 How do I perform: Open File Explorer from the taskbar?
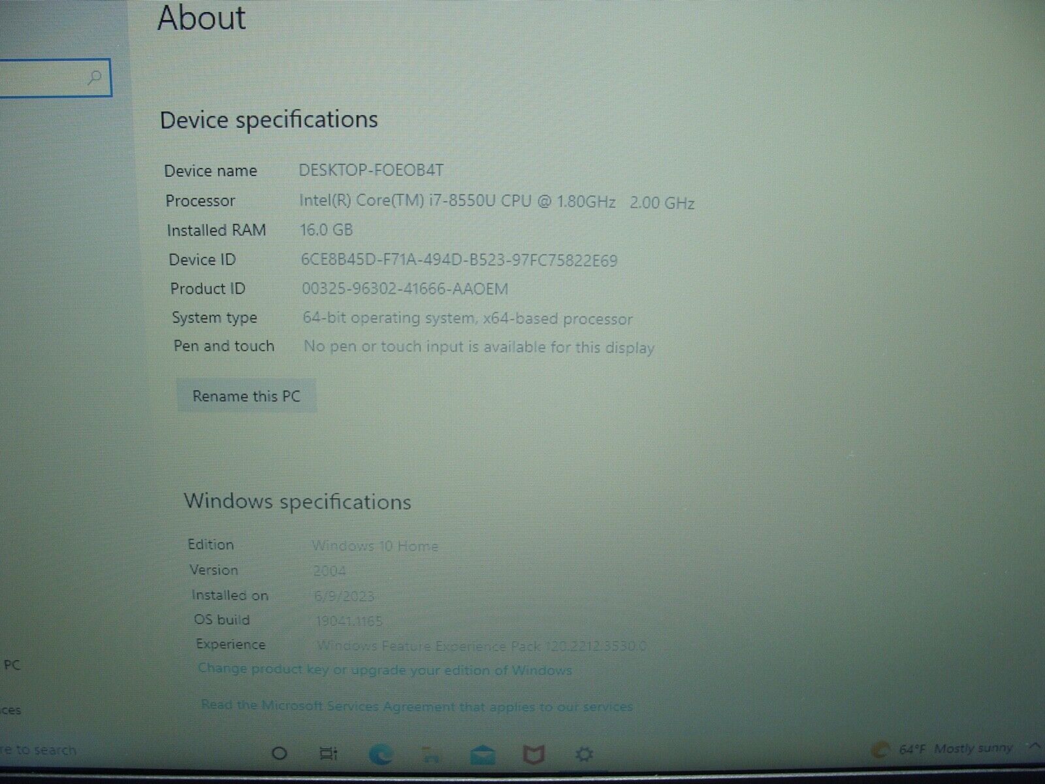431,756
